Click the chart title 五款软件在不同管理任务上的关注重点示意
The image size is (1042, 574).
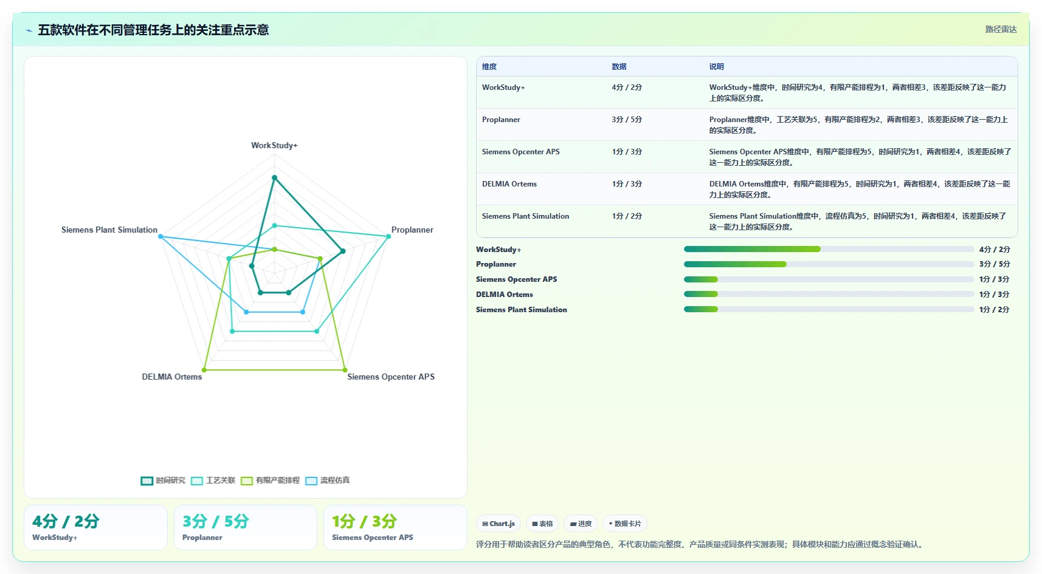click(153, 30)
